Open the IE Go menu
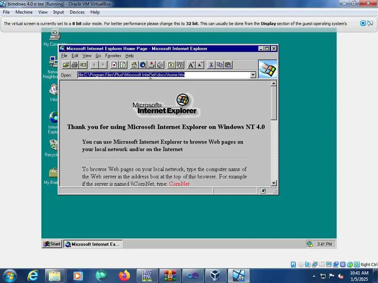The width and height of the screenshot is (378, 283). [x=98, y=56]
